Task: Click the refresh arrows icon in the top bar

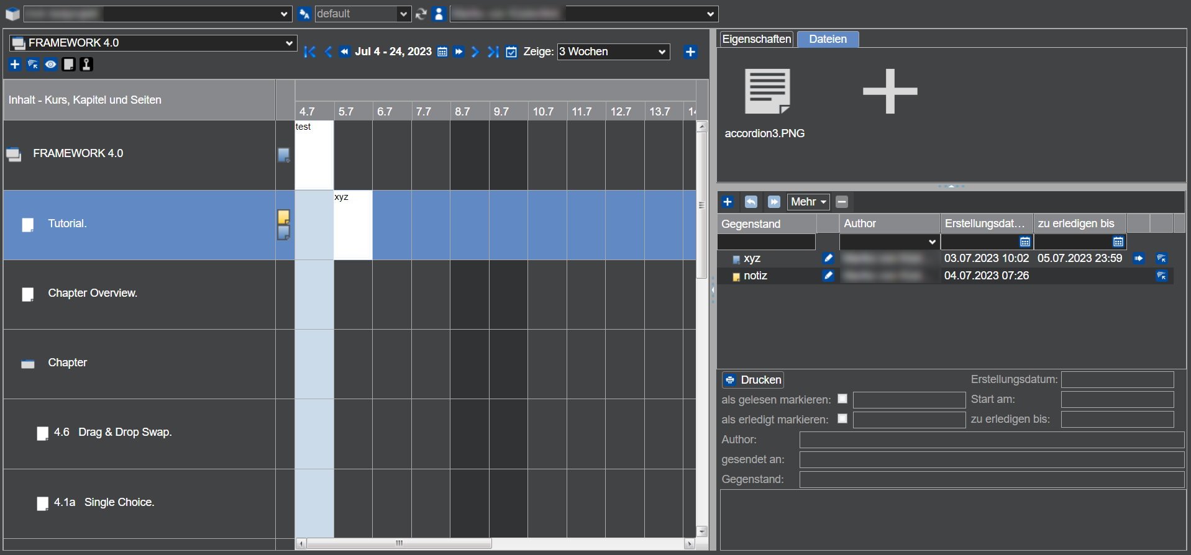Action: pyautogui.click(x=421, y=14)
